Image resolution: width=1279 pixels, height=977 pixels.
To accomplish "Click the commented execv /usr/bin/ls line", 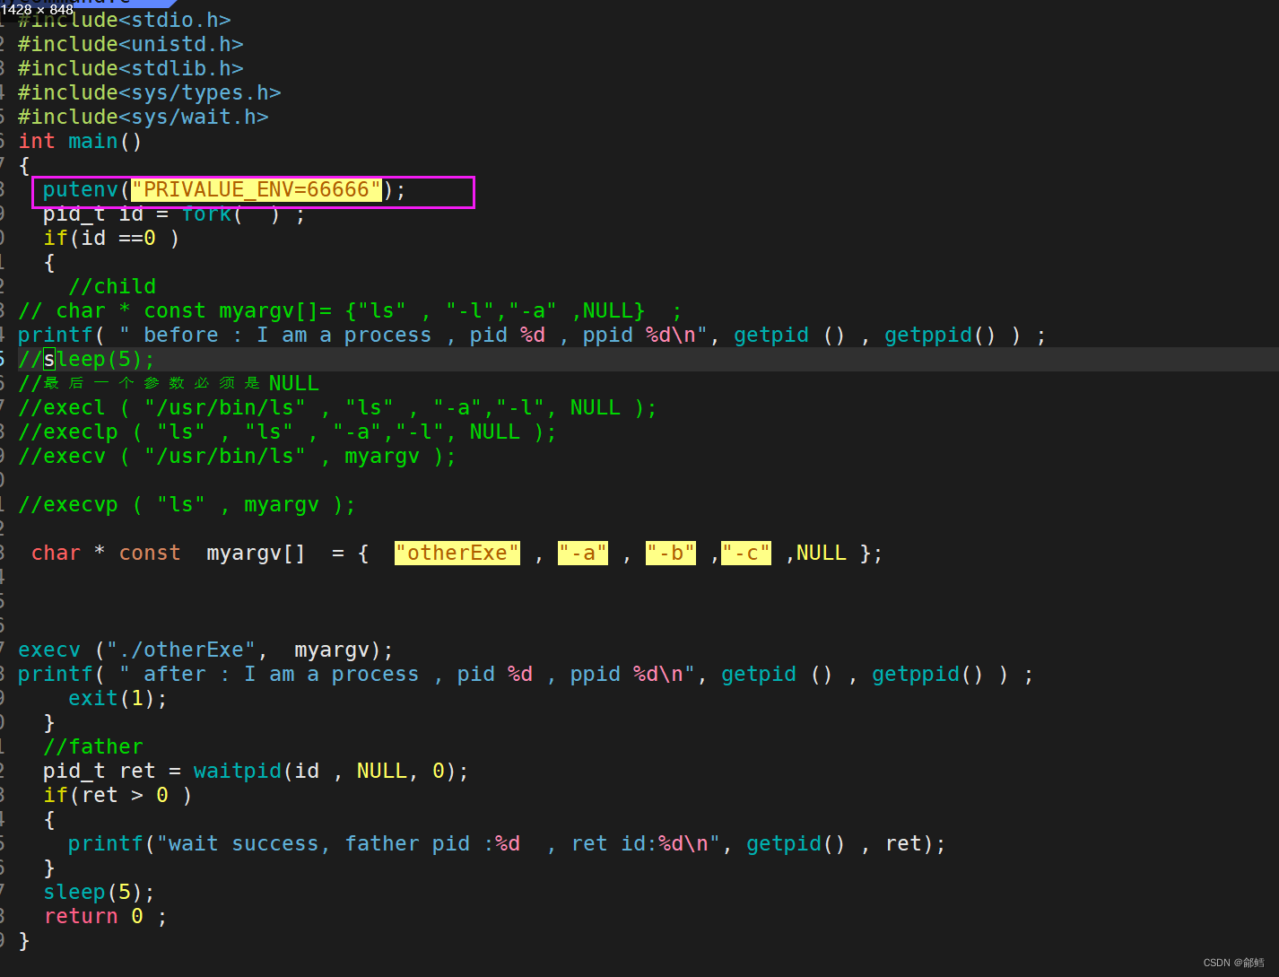I will point(237,456).
